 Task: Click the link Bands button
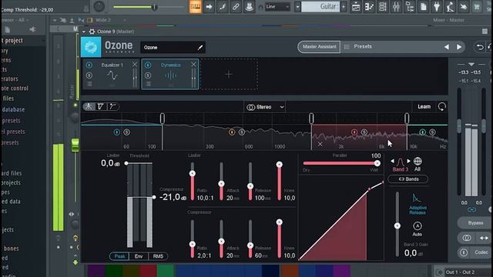coord(407,179)
